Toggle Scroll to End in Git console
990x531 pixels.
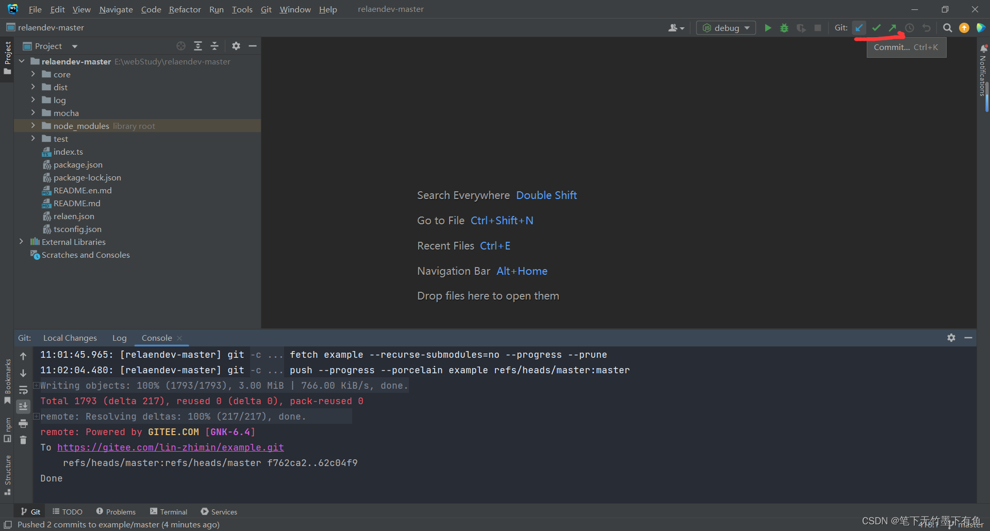pos(23,406)
